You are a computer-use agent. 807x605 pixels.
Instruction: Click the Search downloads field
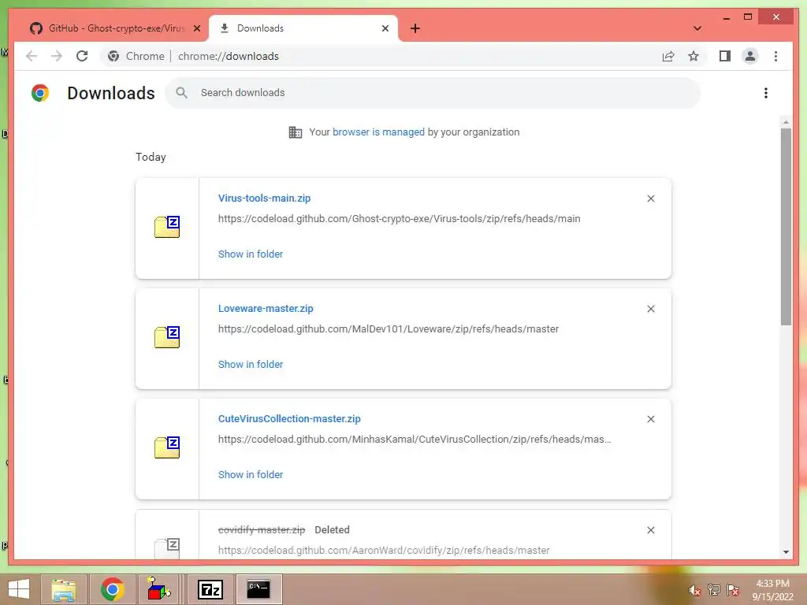(433, 93)
